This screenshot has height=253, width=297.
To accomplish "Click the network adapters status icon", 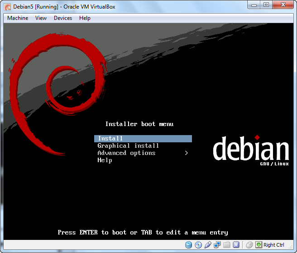I will click(217, 245).
